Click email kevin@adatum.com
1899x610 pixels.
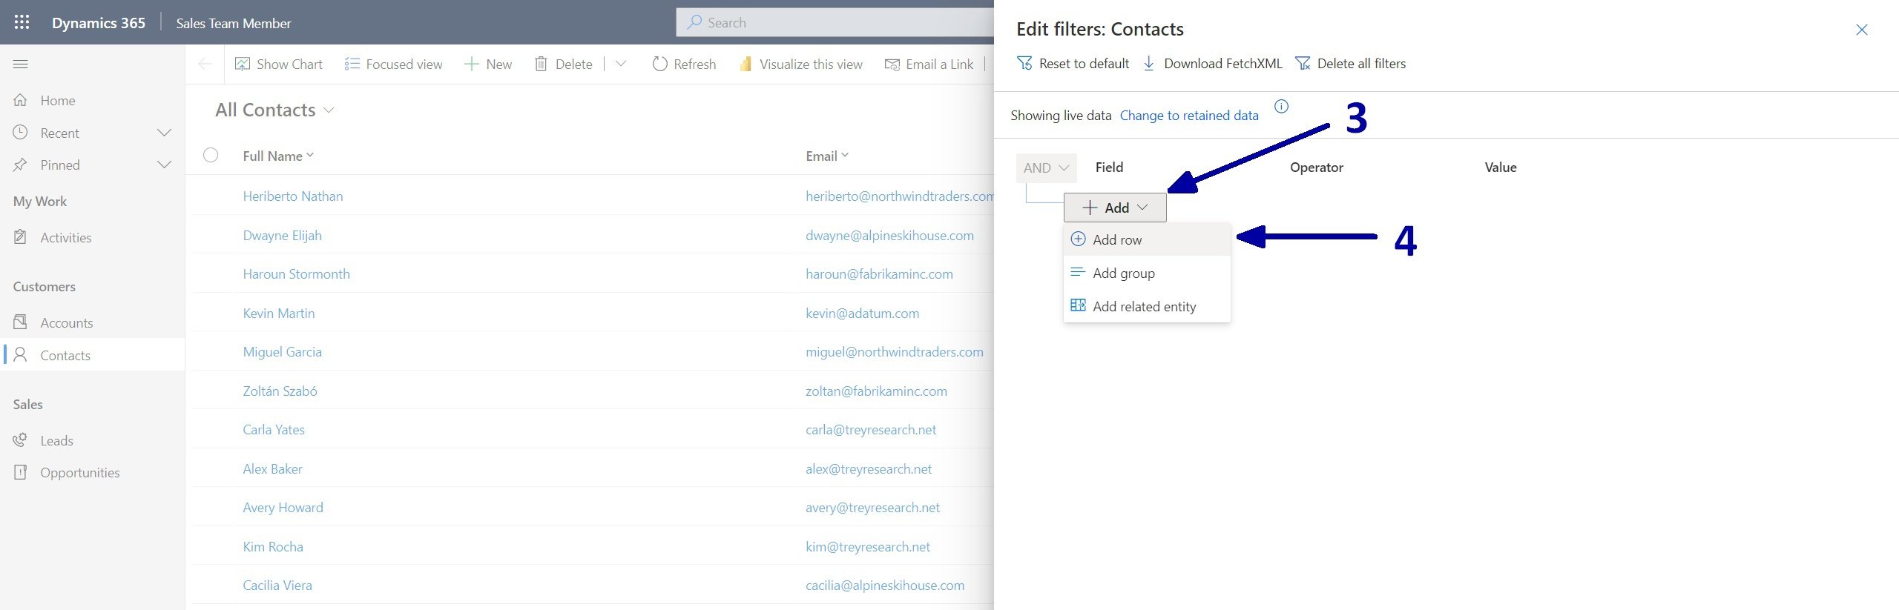862,313
